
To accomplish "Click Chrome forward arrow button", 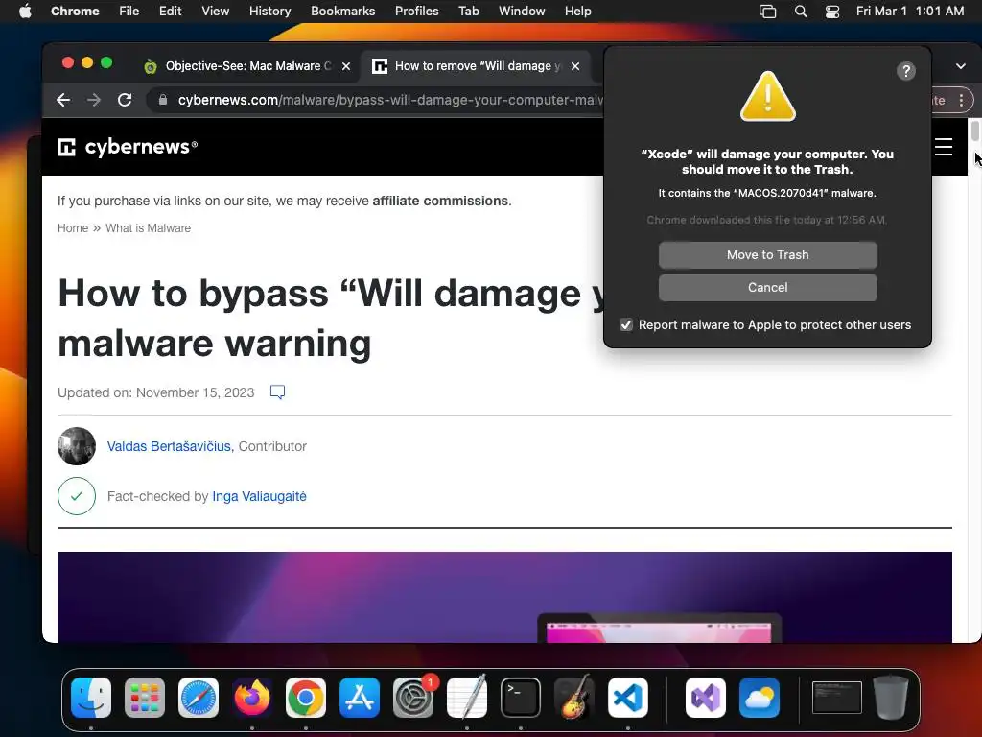I will (x=94, y=100).
